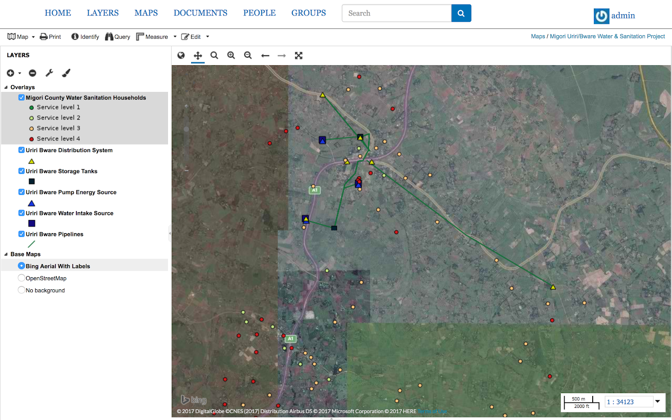This screenshot has height=420, width=672.
Task: Toggle Uriri Bware Storage Tanks checkbox
Action: [21, 171]
